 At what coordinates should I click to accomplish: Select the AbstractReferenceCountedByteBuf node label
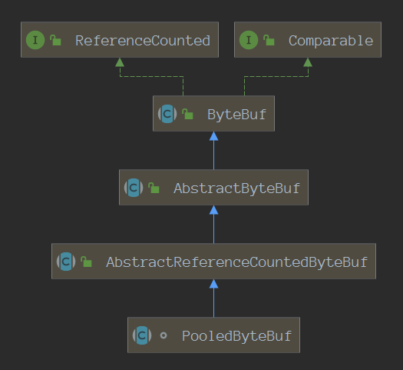coord(236,262)
